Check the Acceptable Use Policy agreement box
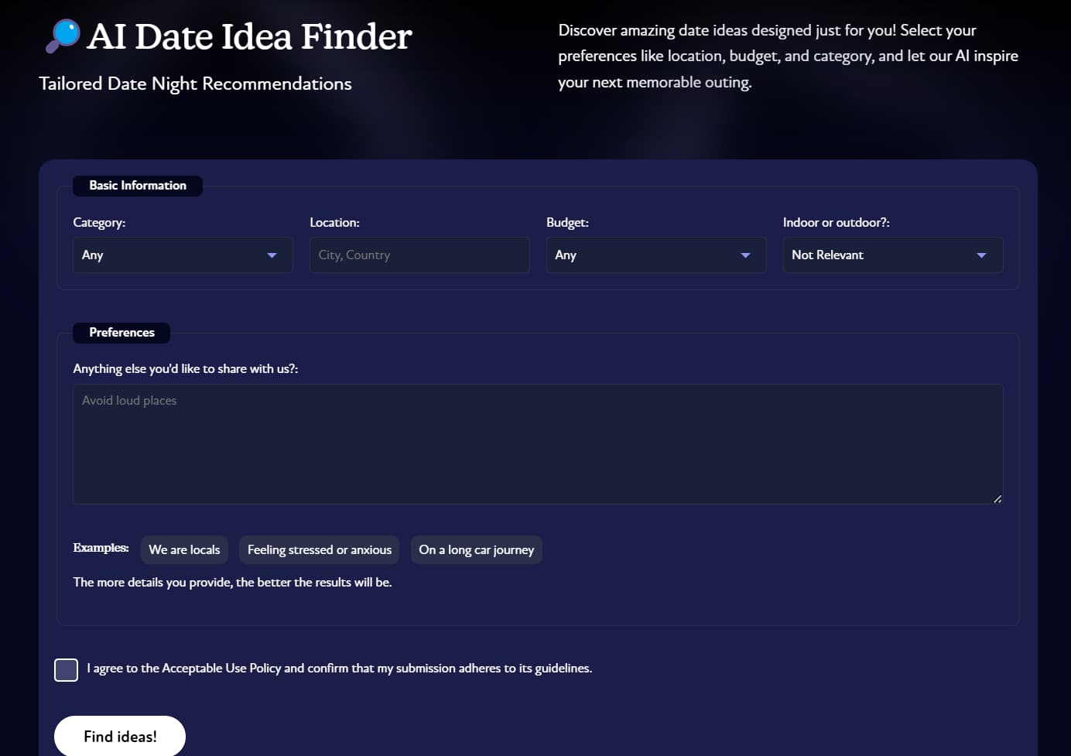 coord(67,669)
